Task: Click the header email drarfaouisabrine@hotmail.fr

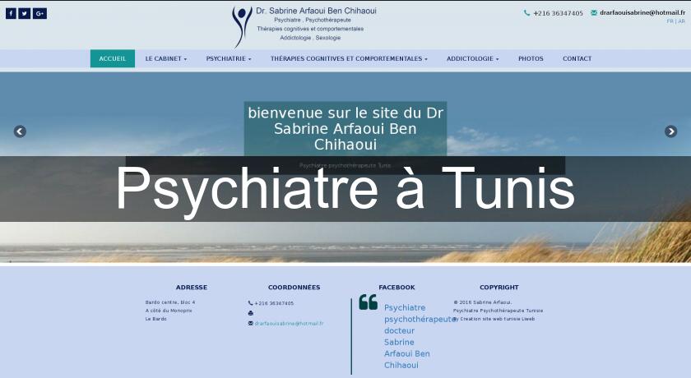Action: (x=642, y=13)
